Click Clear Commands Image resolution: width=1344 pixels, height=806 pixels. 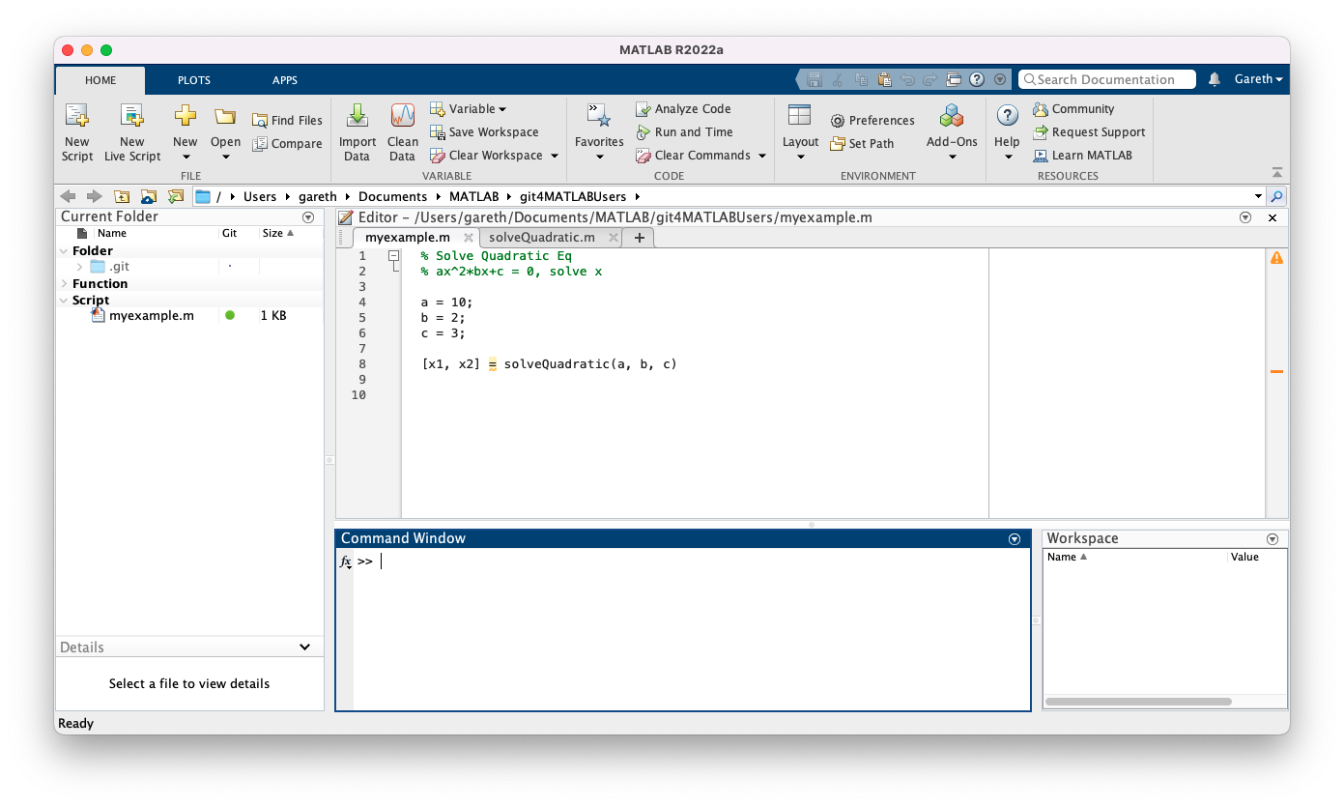693,155
